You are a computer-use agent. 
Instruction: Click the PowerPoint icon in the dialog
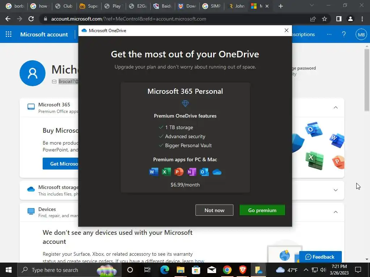coord(178,172)
